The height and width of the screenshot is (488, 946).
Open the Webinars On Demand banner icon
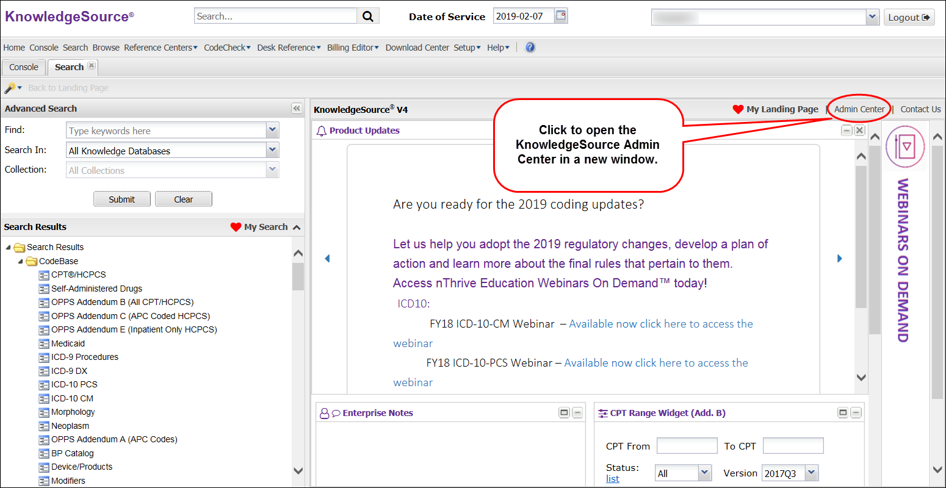pos(905,147)
